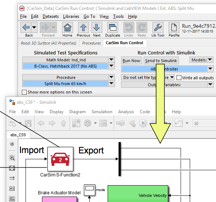Click Simulink Back navigation arrow

pyautogui.click(x=41, y=123)
